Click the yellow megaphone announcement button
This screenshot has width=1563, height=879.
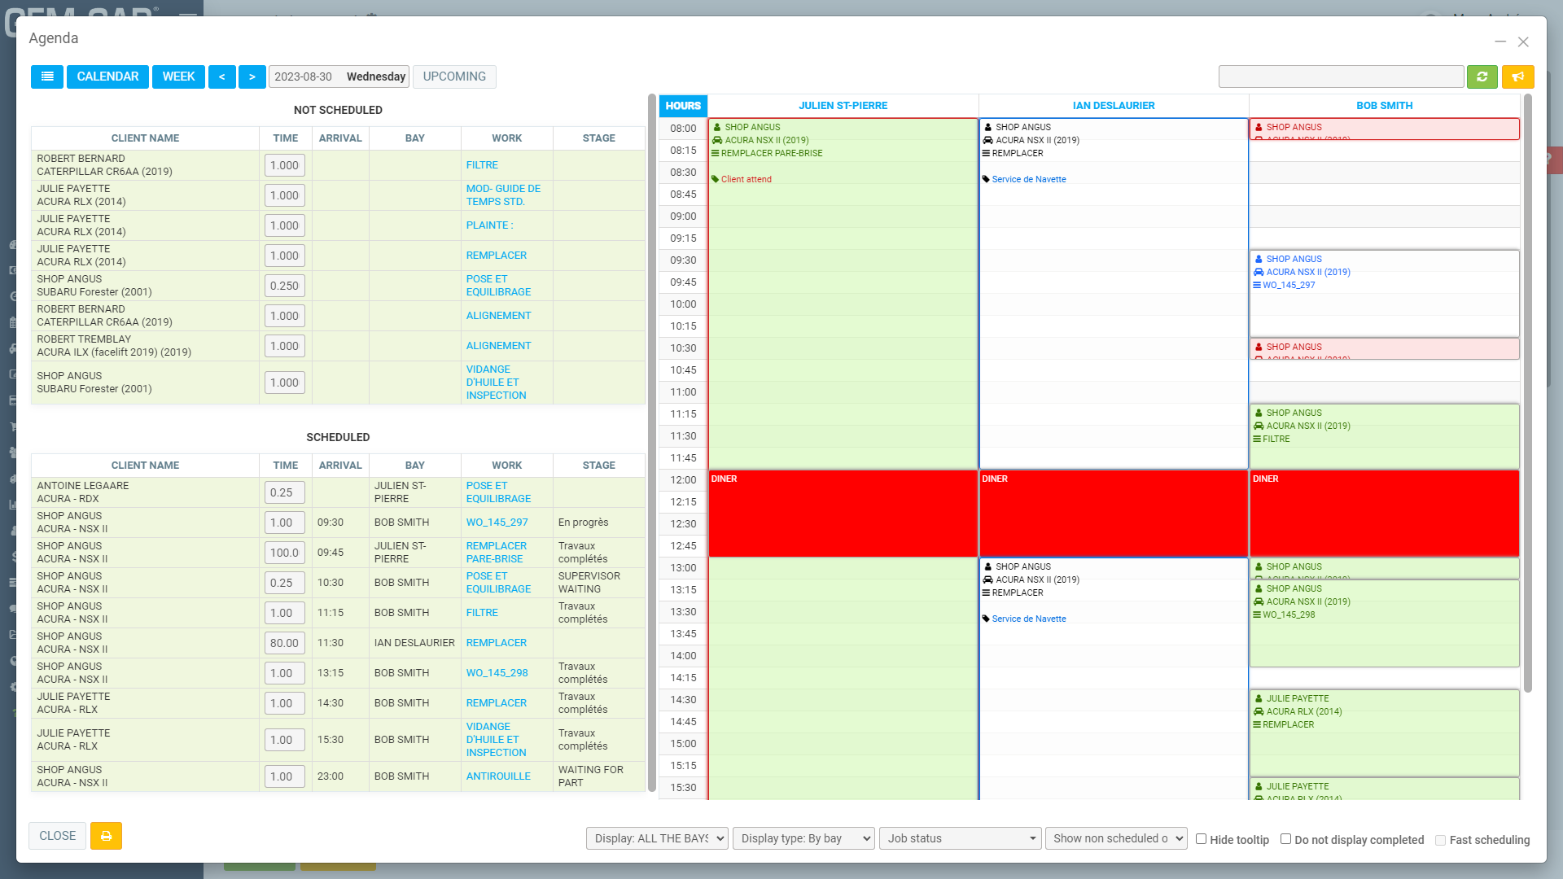coord(1518,77)
